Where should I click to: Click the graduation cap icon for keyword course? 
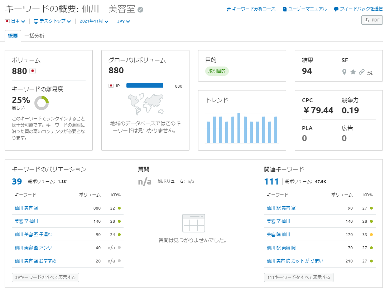pyautogui.click(x=228, y=9)
